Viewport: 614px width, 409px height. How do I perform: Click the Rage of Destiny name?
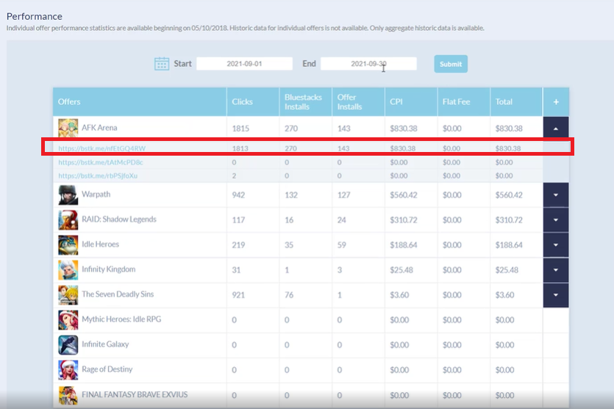point(107,369)
